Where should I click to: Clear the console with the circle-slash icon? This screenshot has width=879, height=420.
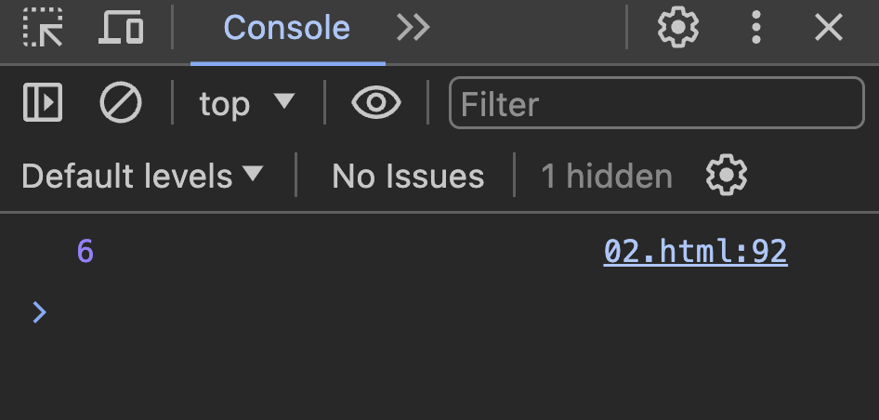click(x=121, y=102)
